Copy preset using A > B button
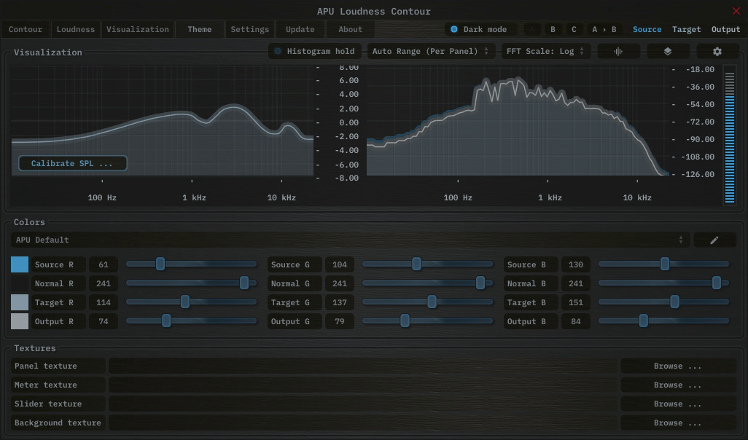Image resolution: width=748 pixels, height=440 pixels. 604,30
